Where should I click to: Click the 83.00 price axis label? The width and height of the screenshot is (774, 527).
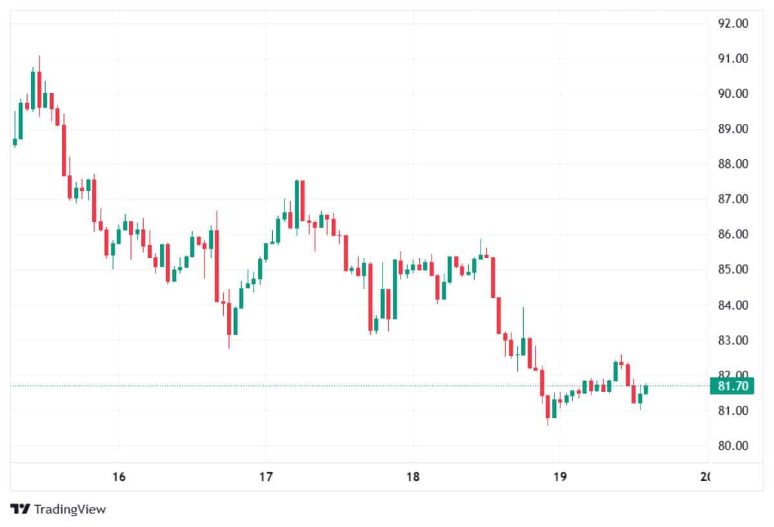(732, 341)
